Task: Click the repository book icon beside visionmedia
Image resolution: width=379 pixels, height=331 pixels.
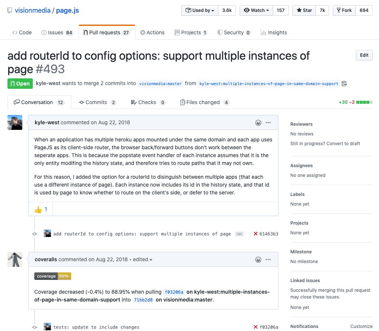Action: [10, 10]
